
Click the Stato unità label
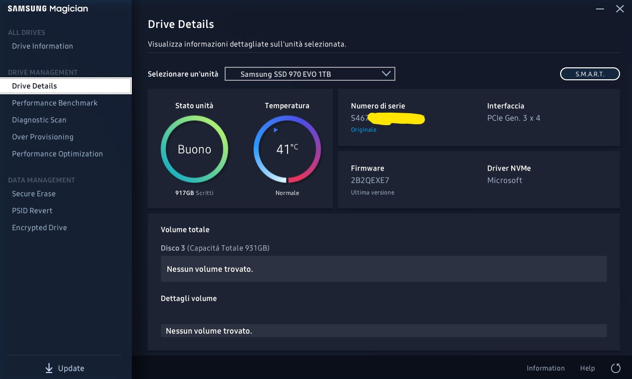194,106
